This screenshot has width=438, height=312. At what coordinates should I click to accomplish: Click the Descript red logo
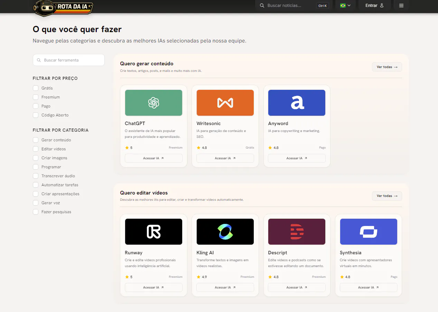tap(297, 231)
